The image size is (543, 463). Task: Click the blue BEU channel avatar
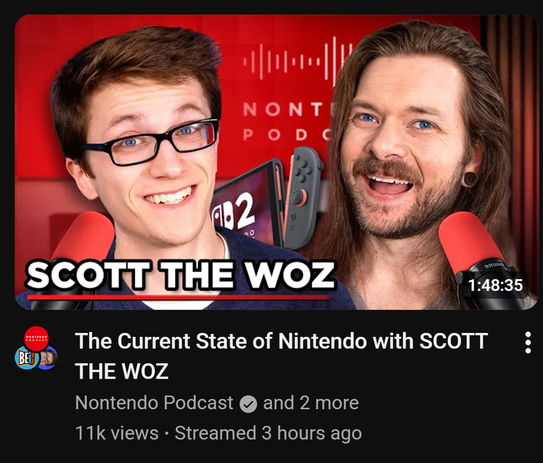[26, 358]
